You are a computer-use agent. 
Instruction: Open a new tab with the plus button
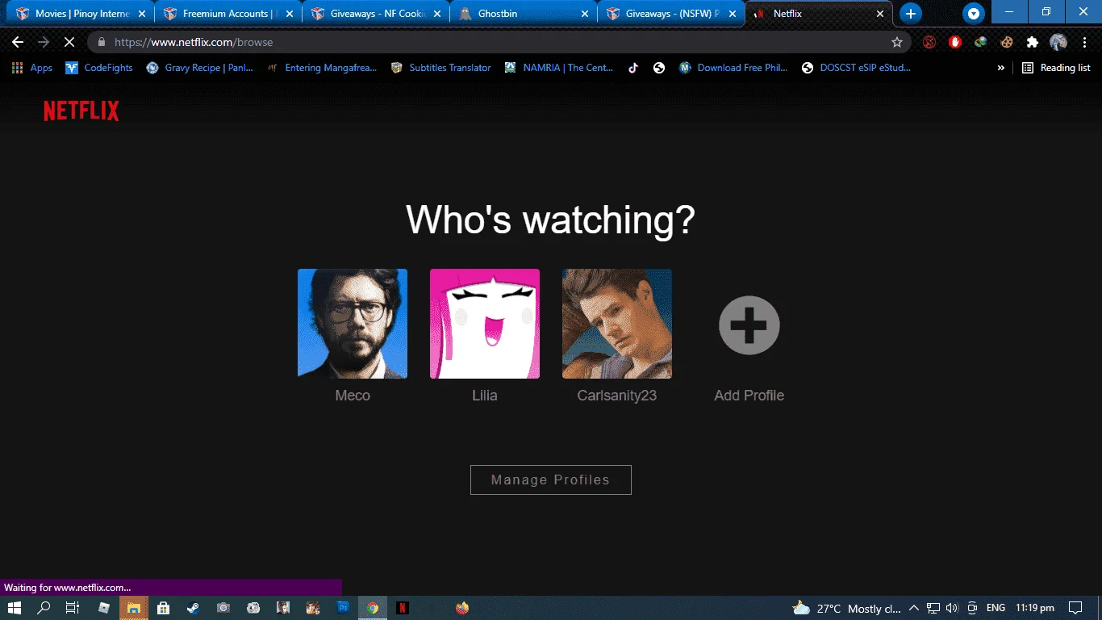(x=910, y=14)
